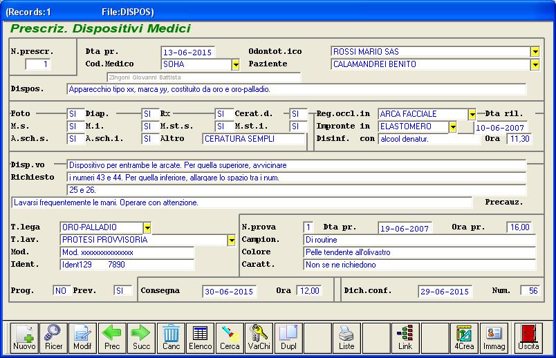Click the Dta pr. 13-06-2015 field
Image resolution: width=556 pixels, height=358 pixels.
pyautogui.click(x=188, y=53)
